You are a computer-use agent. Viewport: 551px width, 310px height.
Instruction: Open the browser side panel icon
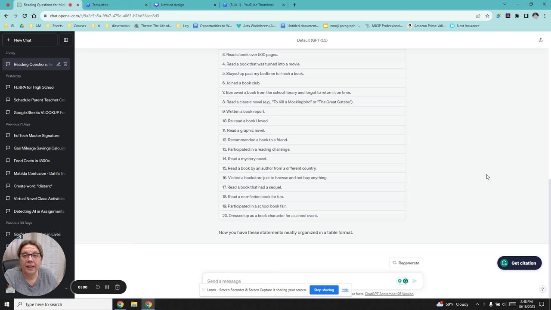526,16
